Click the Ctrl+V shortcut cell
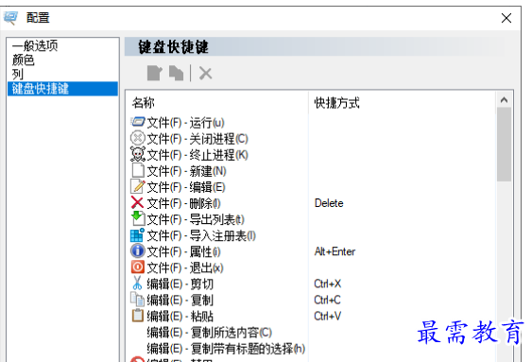The height and width of the screenshot is (362, 532). (x=327, y=317)
